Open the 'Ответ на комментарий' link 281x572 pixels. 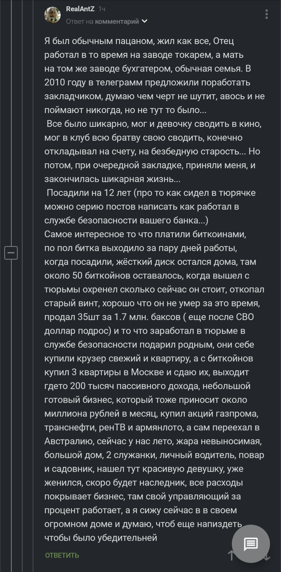pos(103,21)
